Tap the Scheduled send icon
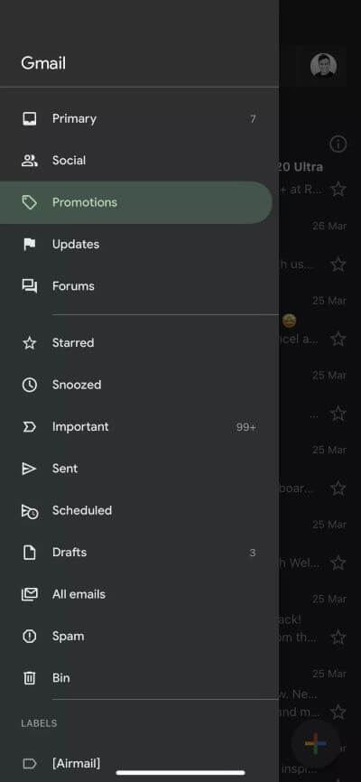Image resolution: width=361 pixels, height=782 pixels. tap(30, 511)
